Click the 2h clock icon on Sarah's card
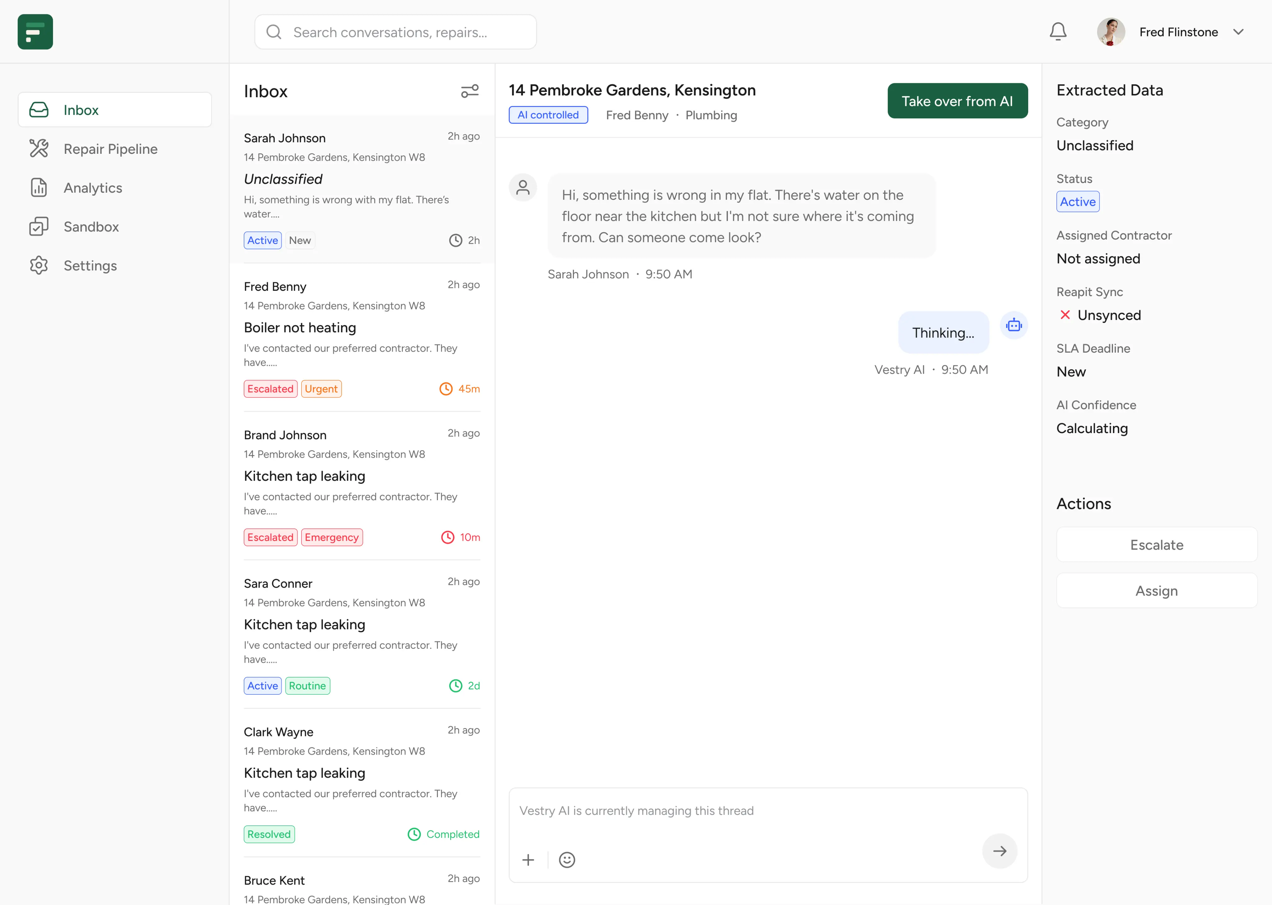 [455, 240]
